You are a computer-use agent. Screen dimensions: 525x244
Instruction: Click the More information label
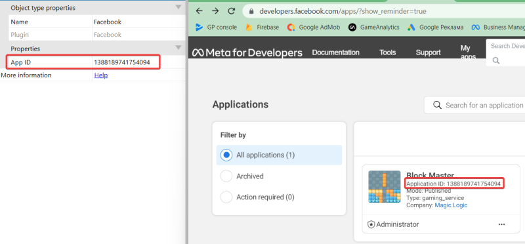[x=26, y=75]
